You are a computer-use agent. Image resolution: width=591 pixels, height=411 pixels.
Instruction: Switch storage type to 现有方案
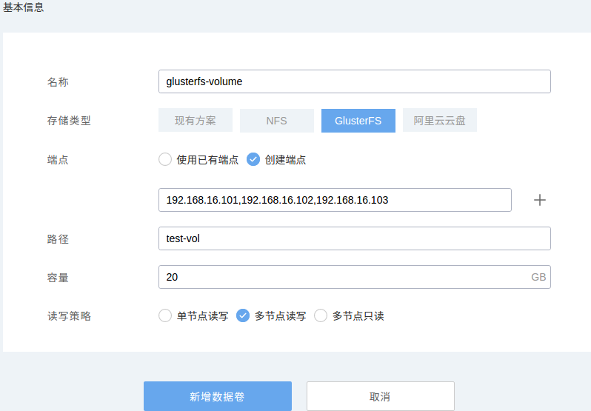(196, 121)
